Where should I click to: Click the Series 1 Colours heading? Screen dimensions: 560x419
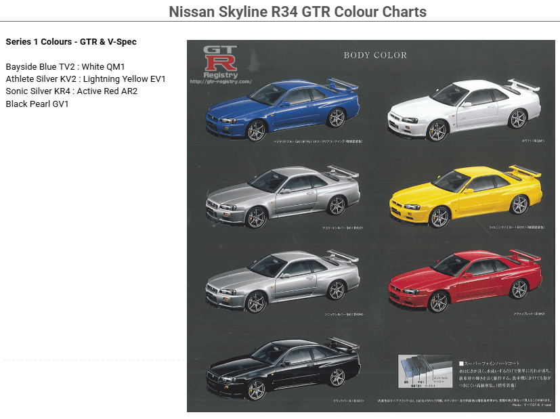(x=71, y=42)
